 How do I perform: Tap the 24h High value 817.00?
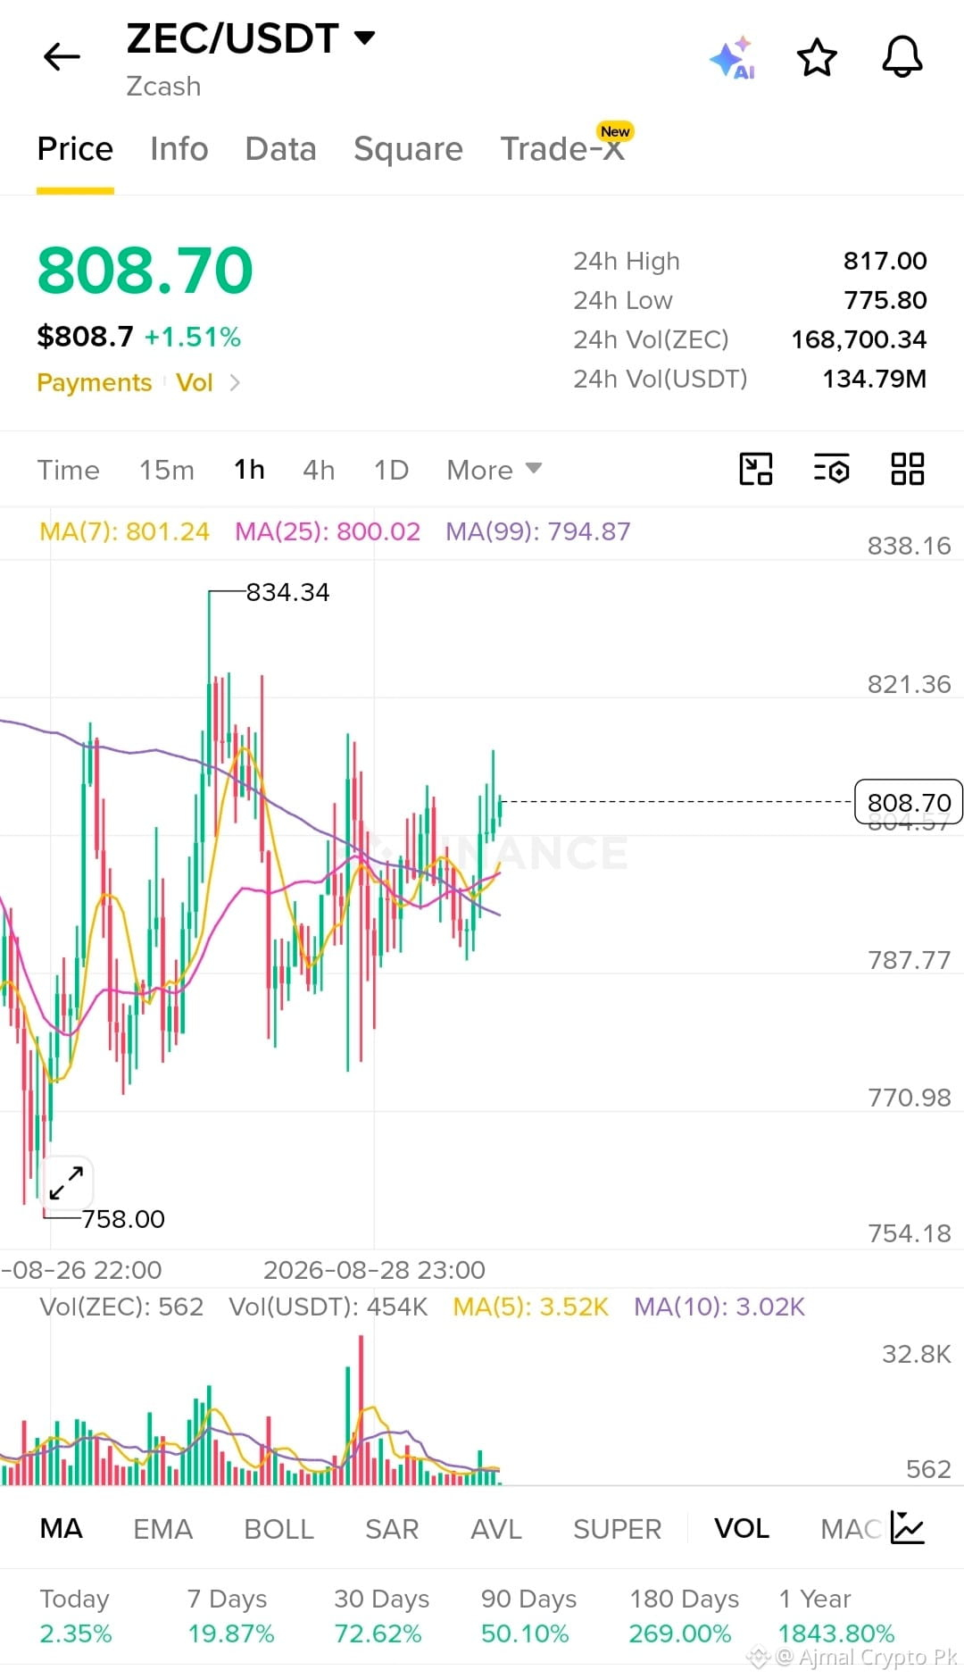click(885, 261)
